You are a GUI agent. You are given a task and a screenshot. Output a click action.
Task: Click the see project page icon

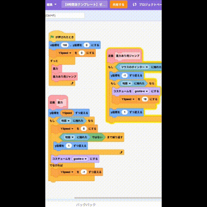point(135,5)
